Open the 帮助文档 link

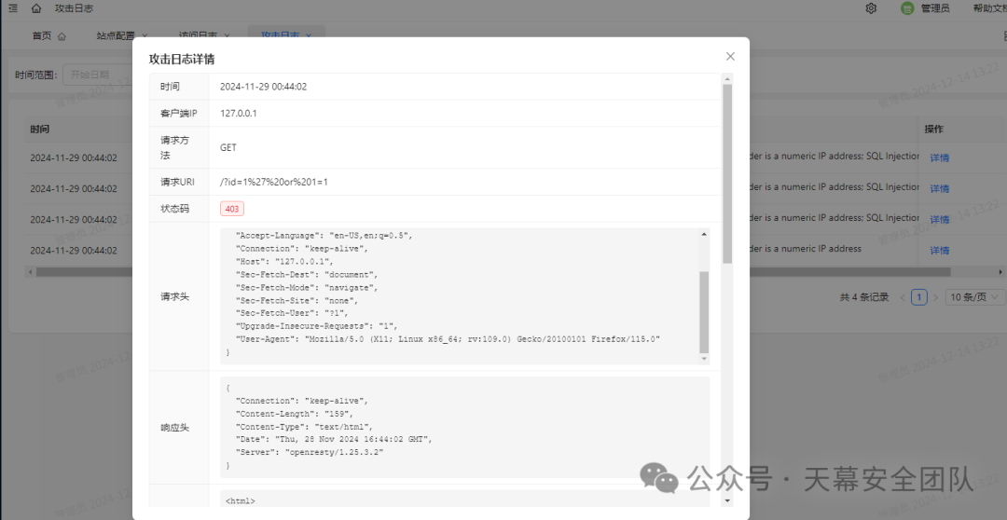point(989,8)
